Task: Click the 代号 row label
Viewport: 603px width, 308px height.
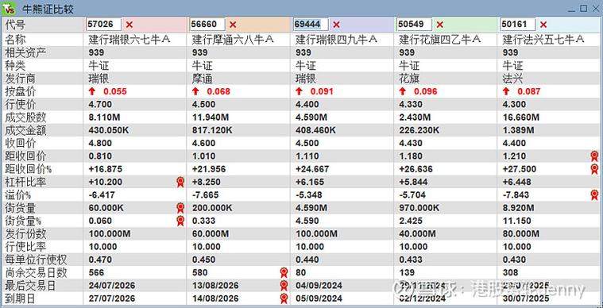Action: 15,25
